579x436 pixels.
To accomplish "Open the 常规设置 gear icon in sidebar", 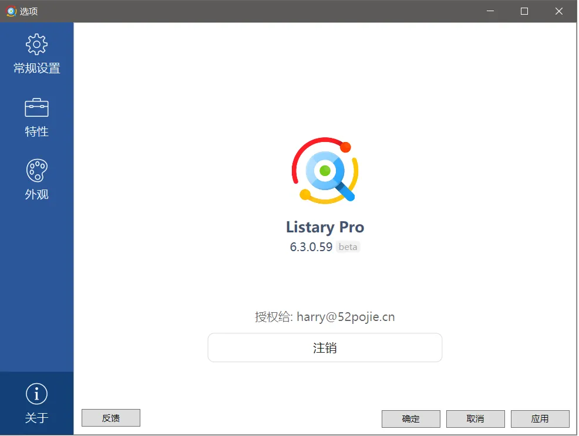I will (x=36, y=44).
